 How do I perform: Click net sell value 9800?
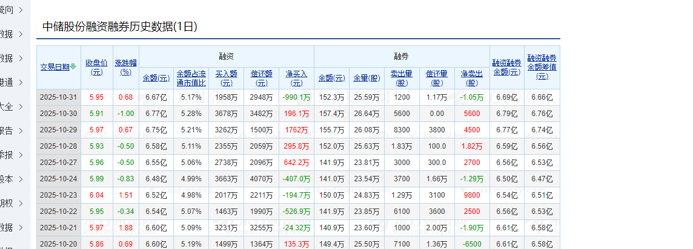[x=472, y=195]
